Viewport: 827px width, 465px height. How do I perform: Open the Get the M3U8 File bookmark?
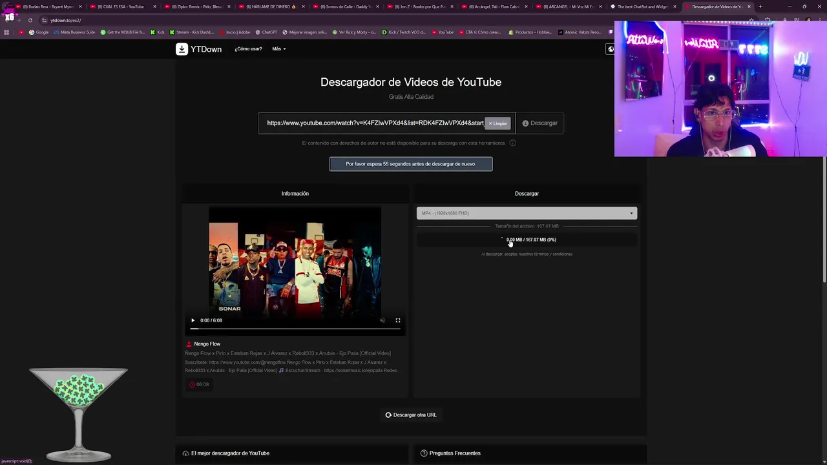coord(123,32)
